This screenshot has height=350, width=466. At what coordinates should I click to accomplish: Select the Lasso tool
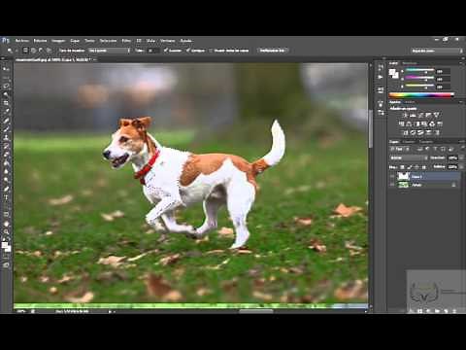6,86
